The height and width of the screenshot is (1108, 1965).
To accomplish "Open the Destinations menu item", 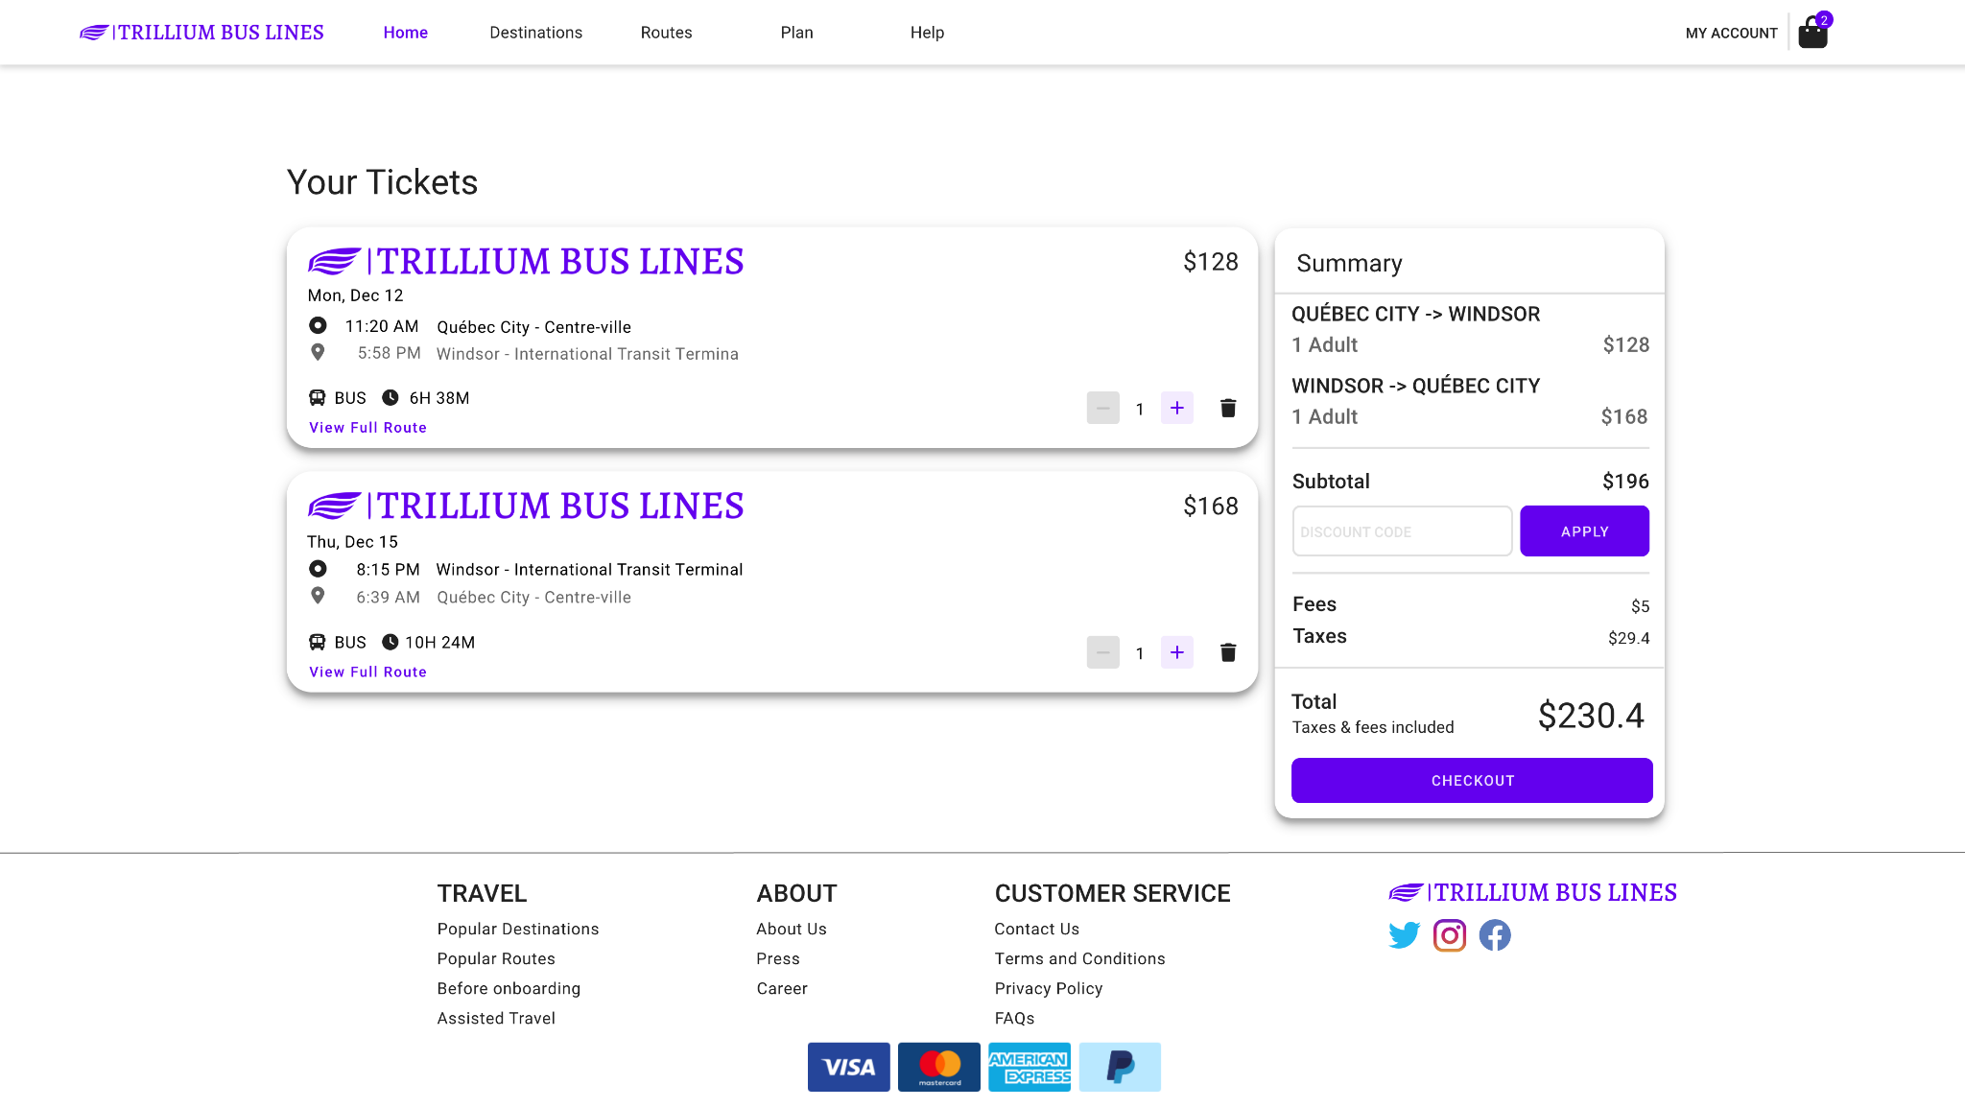I will 535,33.
